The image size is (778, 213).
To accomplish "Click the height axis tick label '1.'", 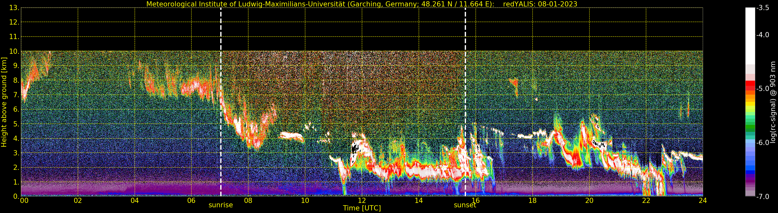I will [16, 182].
